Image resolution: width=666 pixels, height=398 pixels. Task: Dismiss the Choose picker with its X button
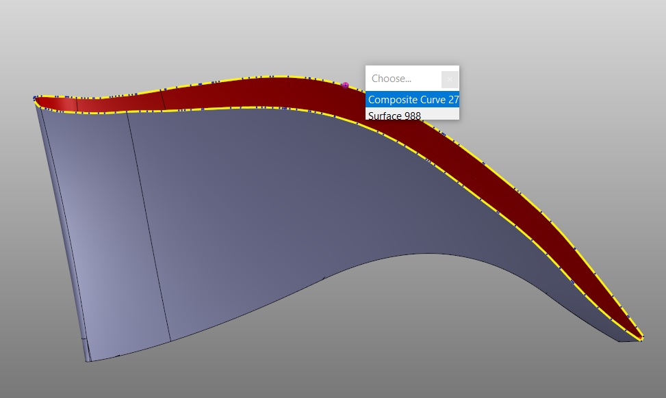tap(450, 79)
